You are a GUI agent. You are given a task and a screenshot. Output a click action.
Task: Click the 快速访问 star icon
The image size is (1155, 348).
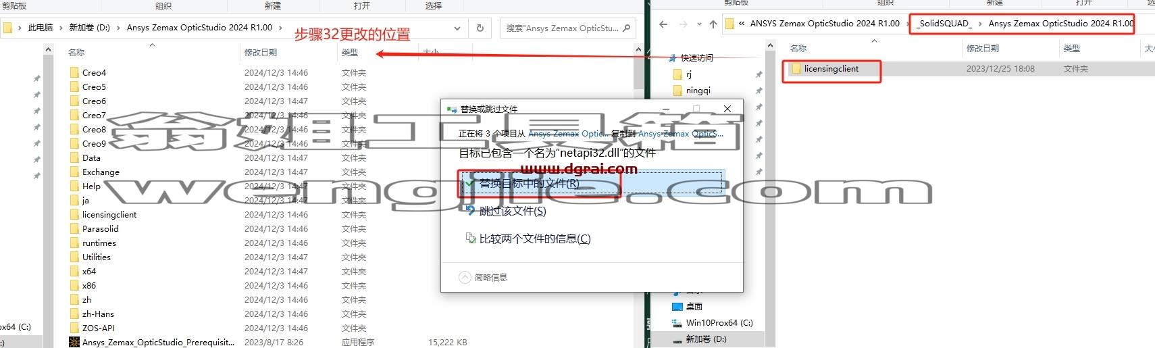[673, 58]
